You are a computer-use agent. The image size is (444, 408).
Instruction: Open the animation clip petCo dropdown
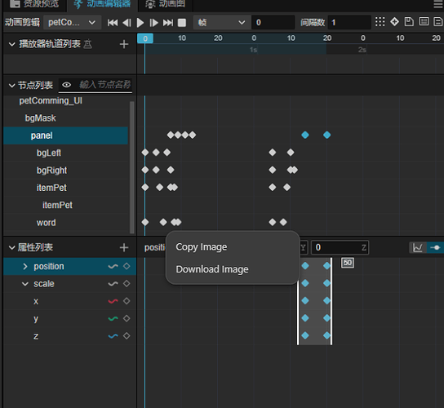(72, 23)
